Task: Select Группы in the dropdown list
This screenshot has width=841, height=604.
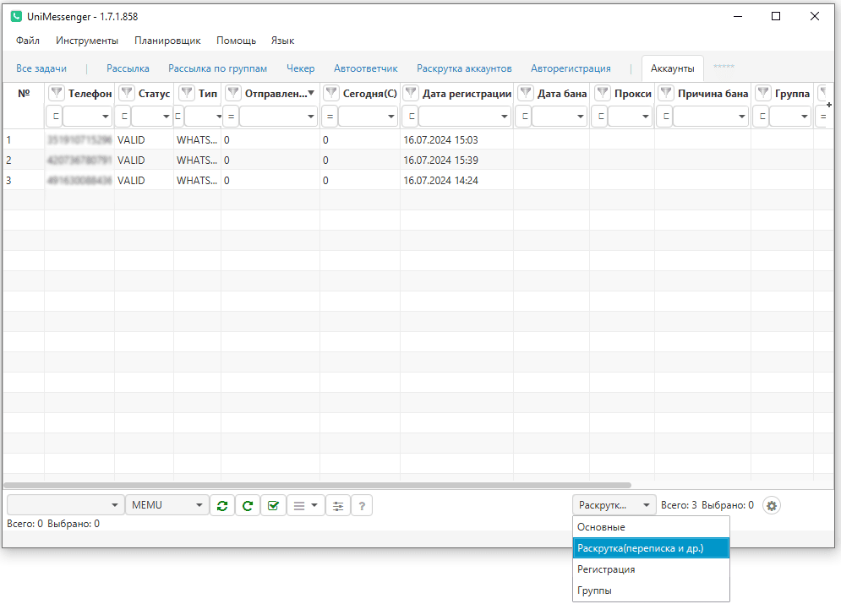Action: (x=651, y=590)
